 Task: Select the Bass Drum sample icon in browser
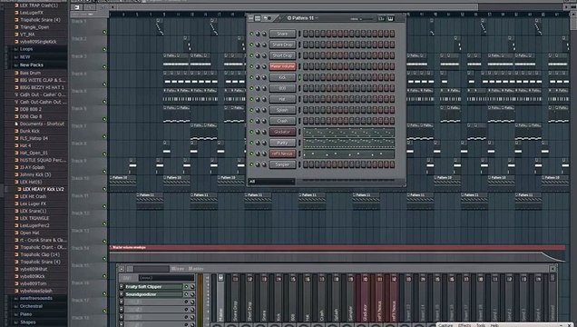[x=16, y=73]
